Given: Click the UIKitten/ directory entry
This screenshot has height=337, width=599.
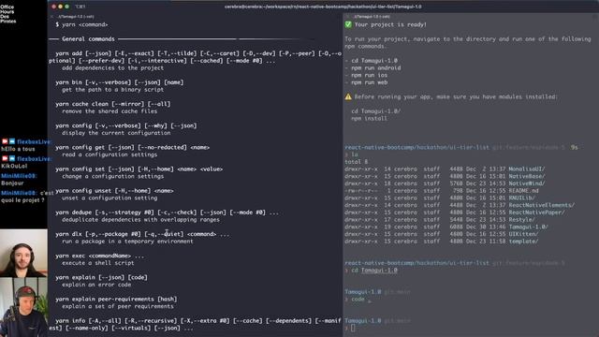Looking at the screenshot, I should click(x=523, y=234).
